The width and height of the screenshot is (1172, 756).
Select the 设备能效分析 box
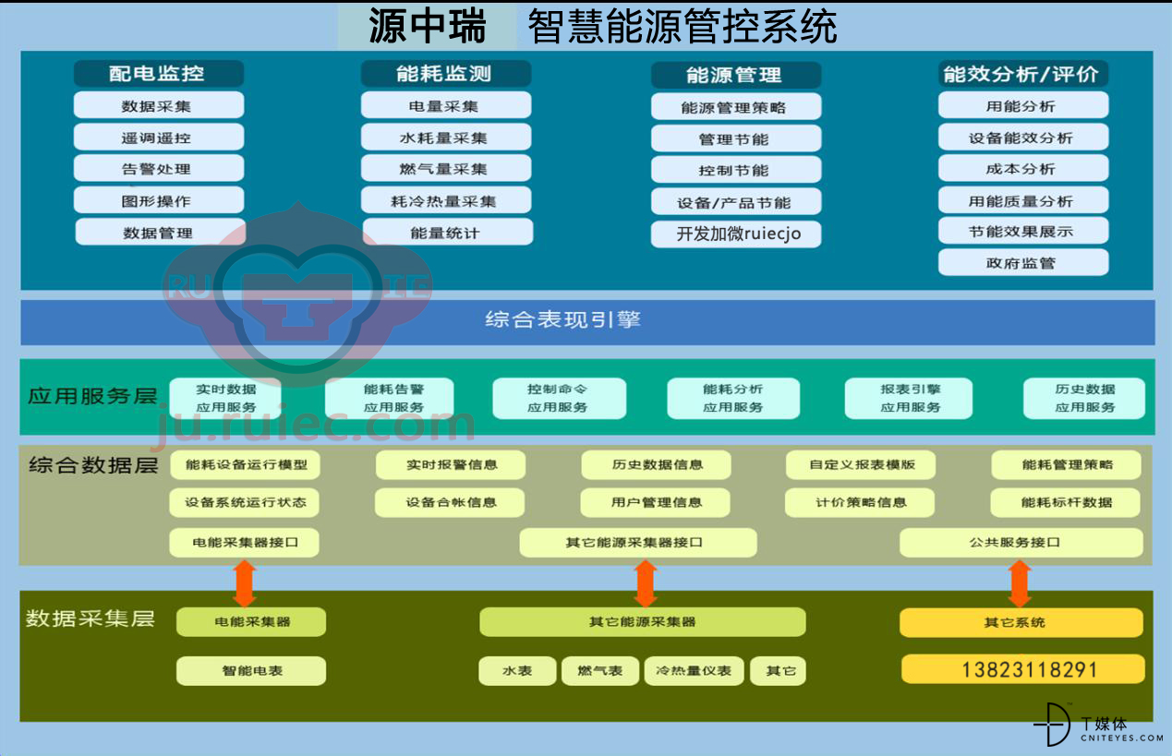(1022, 138)
